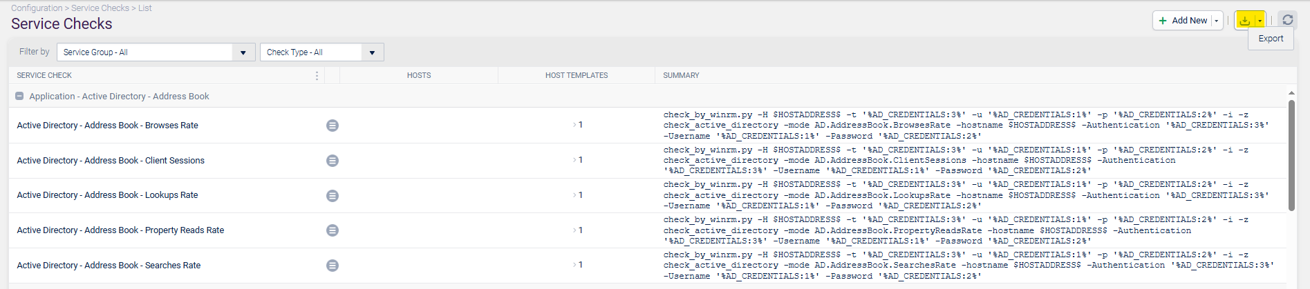Click the Summary column header
Screen dimensions: 1310x289
coord(681,76)
